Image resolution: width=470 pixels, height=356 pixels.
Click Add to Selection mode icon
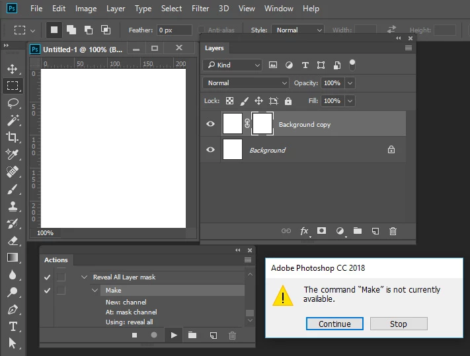[71, 30]
